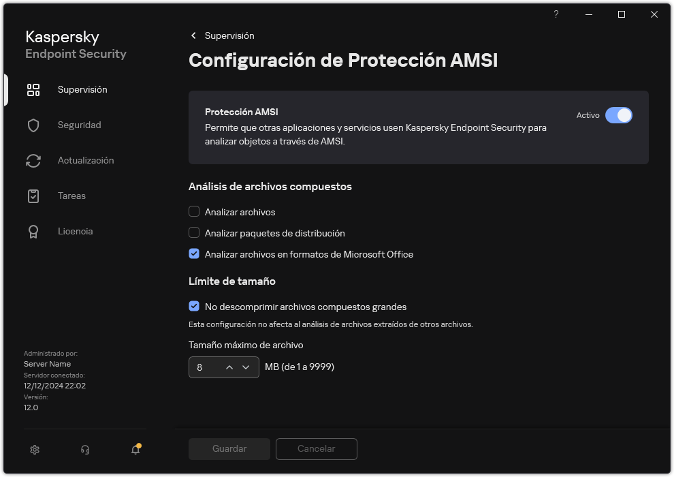
Task: Click the file size increase arrow
Action: point(229,367)
